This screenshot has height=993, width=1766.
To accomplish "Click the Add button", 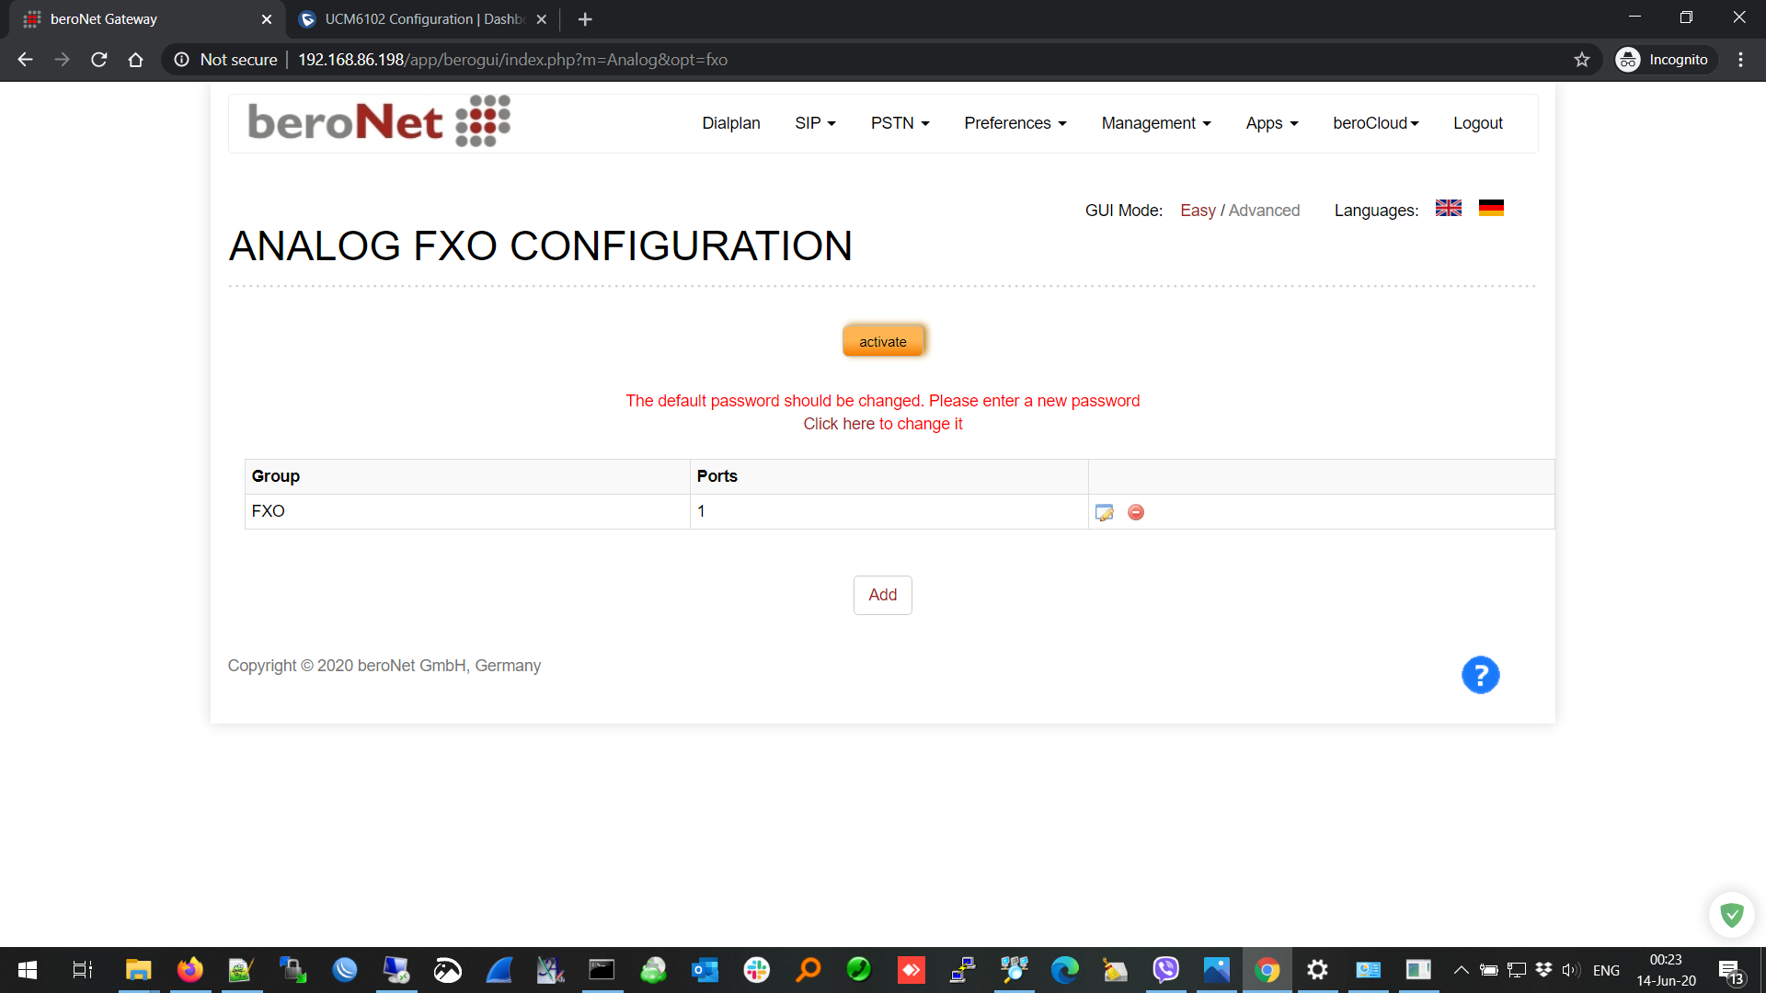I will point(882,595).
